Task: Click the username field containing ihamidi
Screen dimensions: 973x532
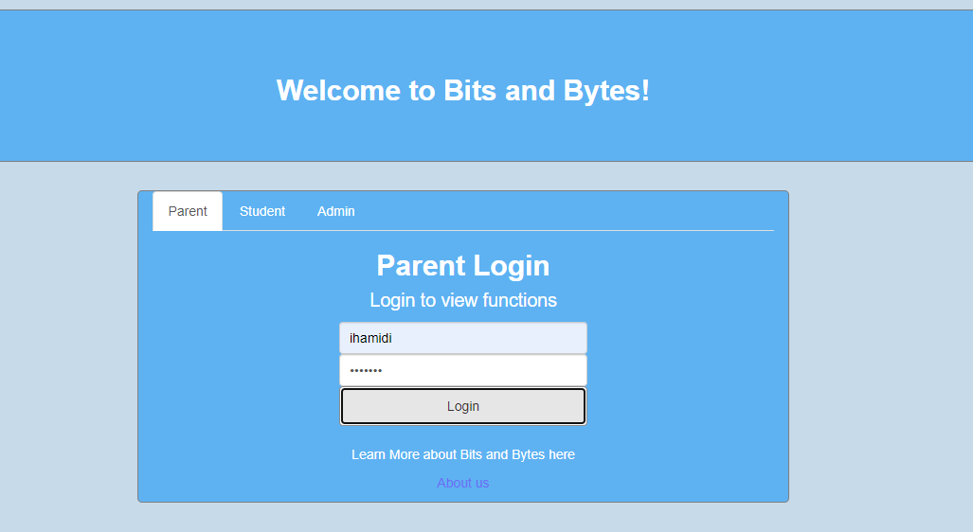Action: [462, 338]
